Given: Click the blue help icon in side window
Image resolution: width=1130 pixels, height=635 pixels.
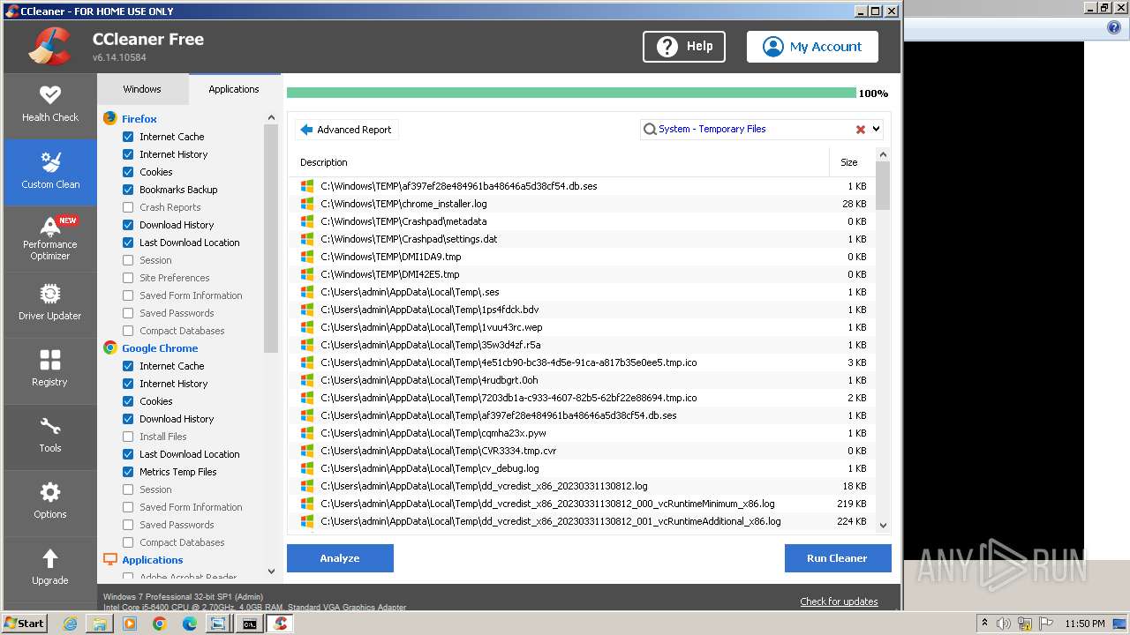Looking at the screenshot, I should [1114, 28].
